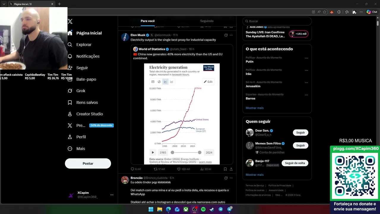Follow Dear Son. account

[x=300, y=133]
